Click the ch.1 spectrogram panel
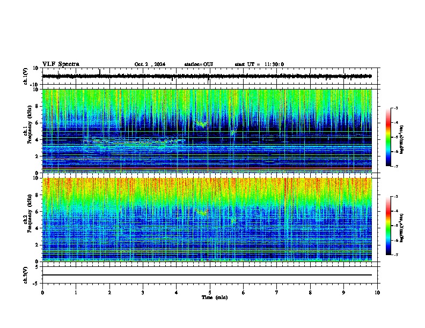The height and width of the screenshot is (328, 425). pos(207,131)
